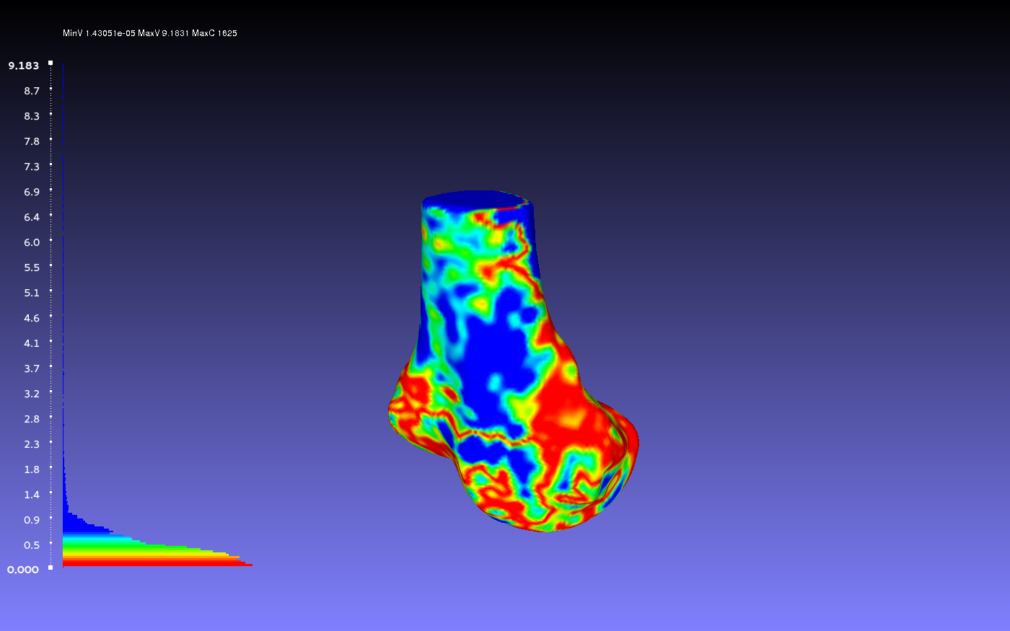
Task: Click the flat blue top cap of the model
Action: coord(476,200)
